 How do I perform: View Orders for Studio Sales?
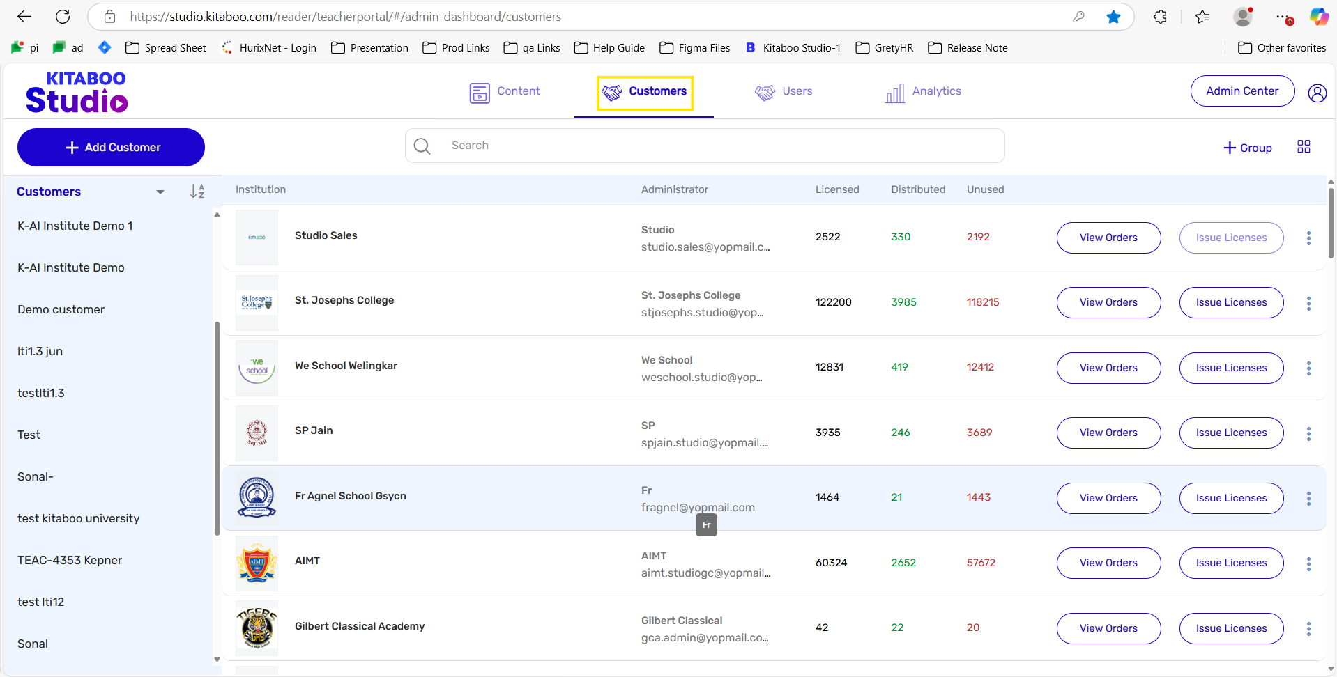pyautogui.click(x=1108, y=238)
